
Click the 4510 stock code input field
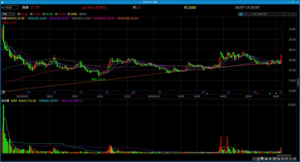[x=11, y=8]
